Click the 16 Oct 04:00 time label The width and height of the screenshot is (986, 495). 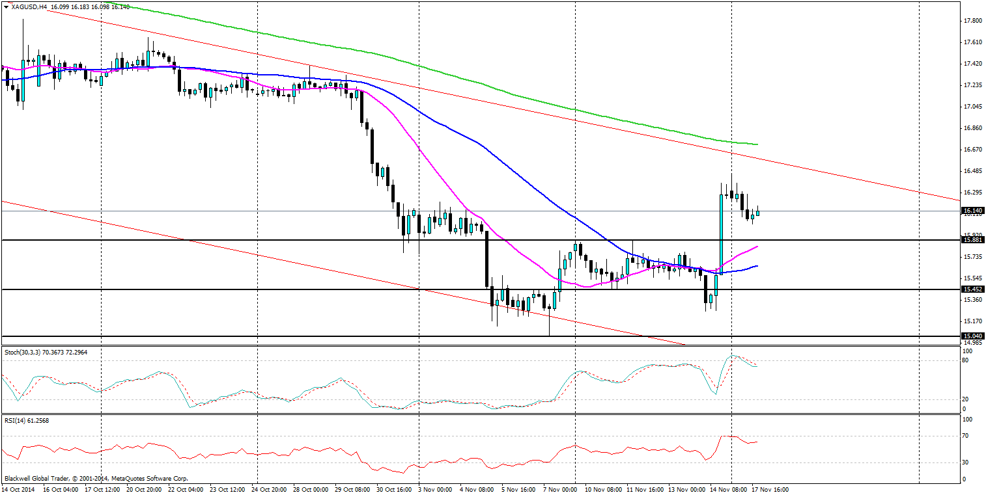coord(61,489)
